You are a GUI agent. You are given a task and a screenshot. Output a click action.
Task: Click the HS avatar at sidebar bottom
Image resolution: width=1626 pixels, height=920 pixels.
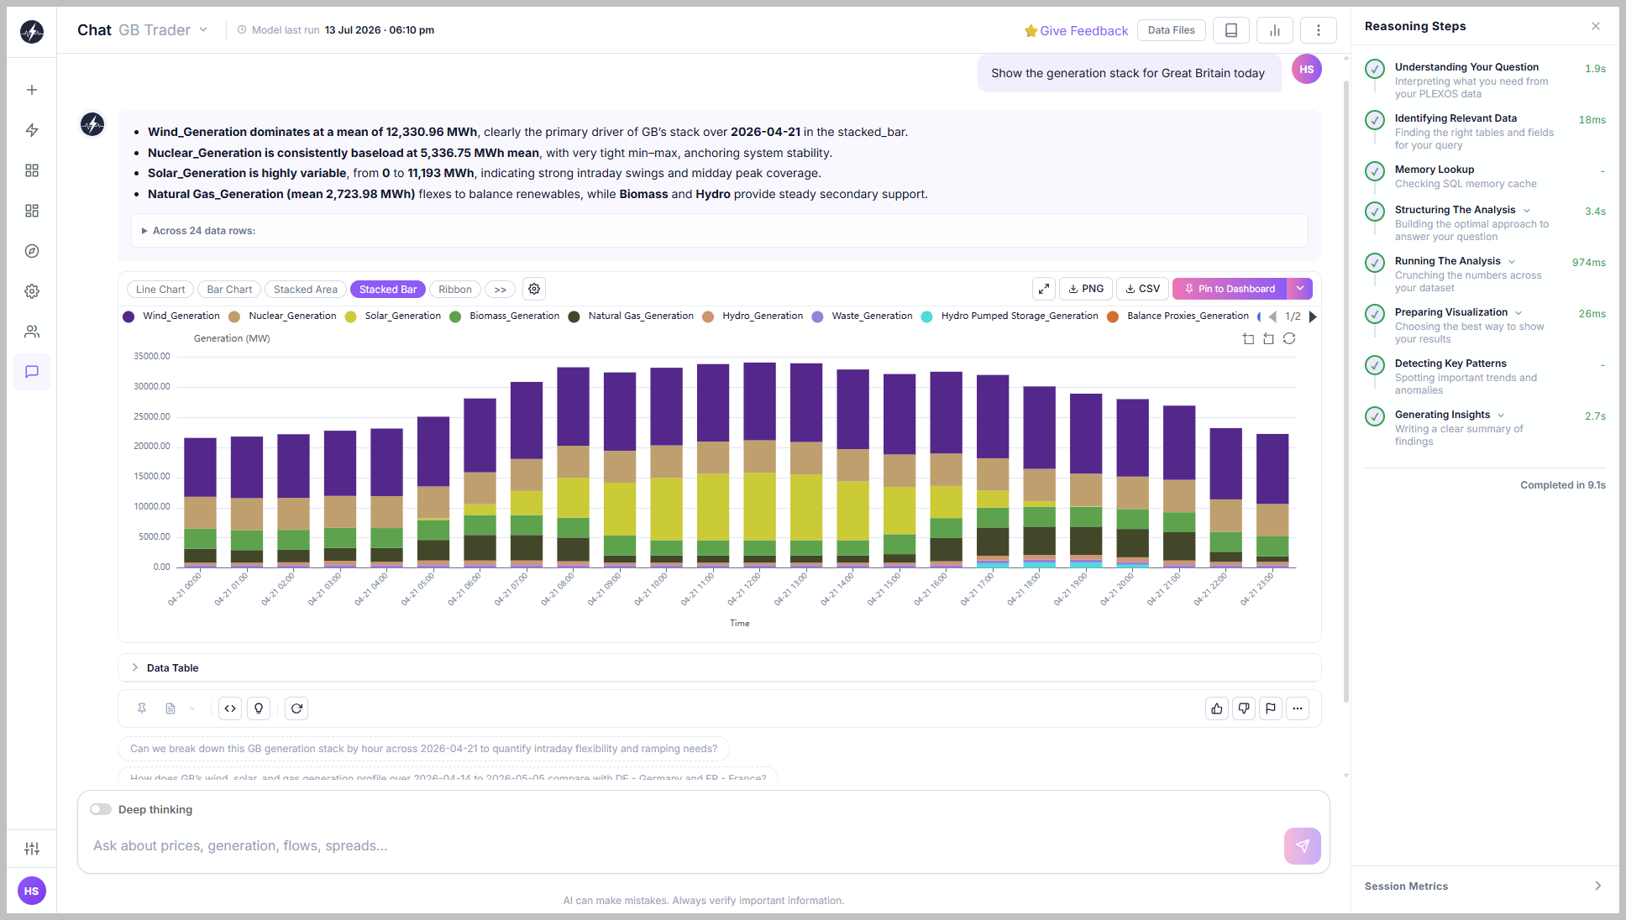(32, 891)
